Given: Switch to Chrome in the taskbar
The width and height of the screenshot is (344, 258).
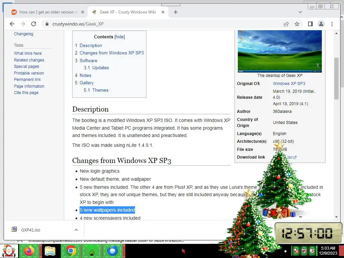Looking at the screenshot, I should tap(71, 251).
